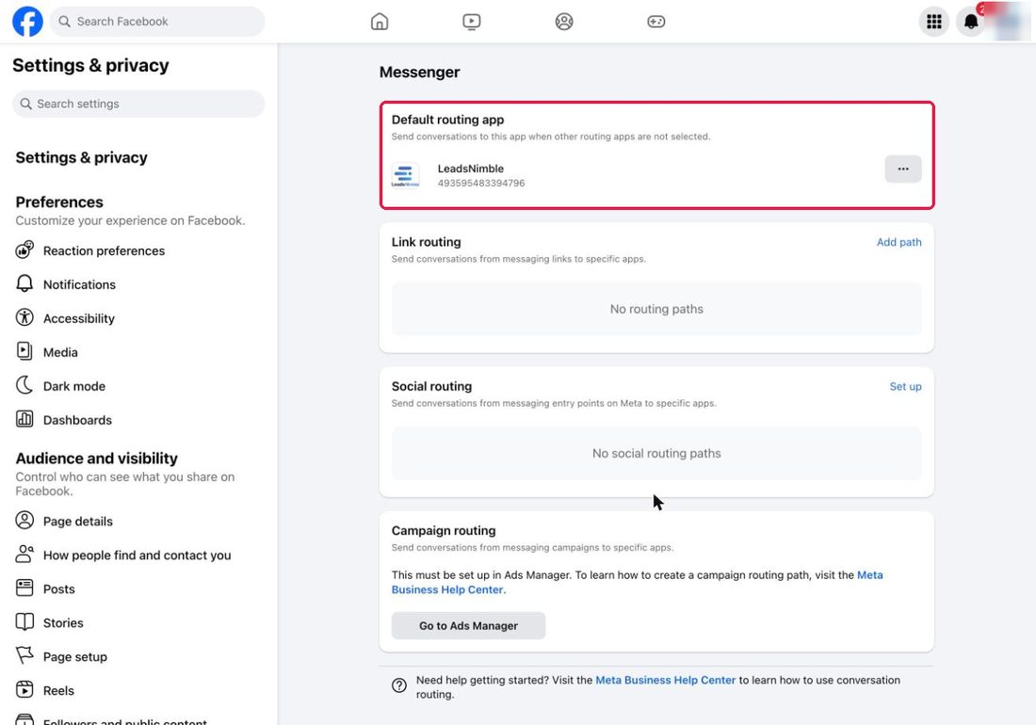Viewport: 1036px width, 725px height.
Task: Click the Facebook logo
Action: tap(27, 21)
